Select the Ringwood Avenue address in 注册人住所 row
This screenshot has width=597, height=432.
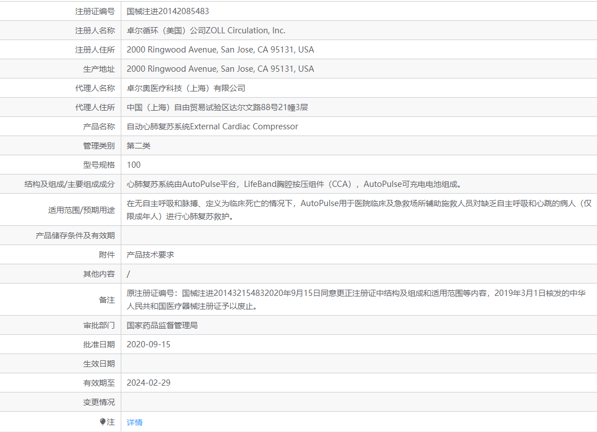click(221, 50)
